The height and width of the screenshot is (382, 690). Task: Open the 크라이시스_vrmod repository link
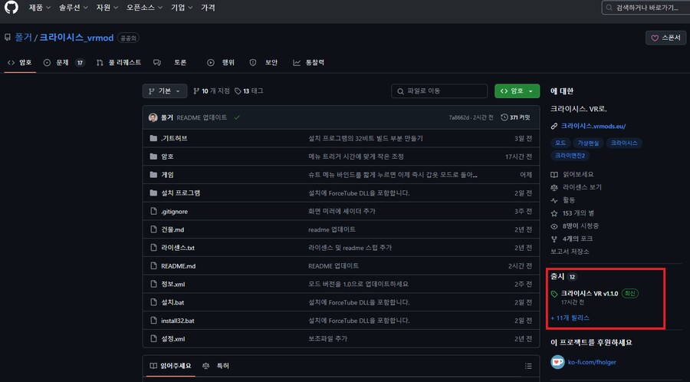[77, 38]
